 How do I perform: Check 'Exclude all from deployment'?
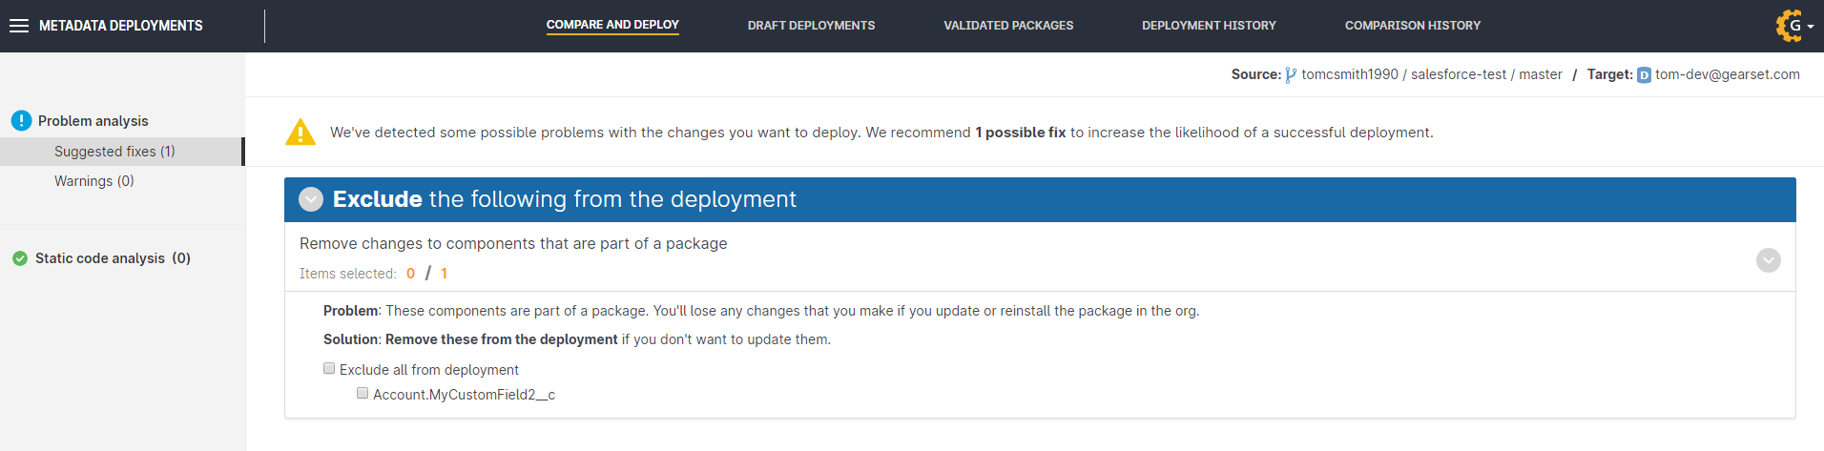329,369
